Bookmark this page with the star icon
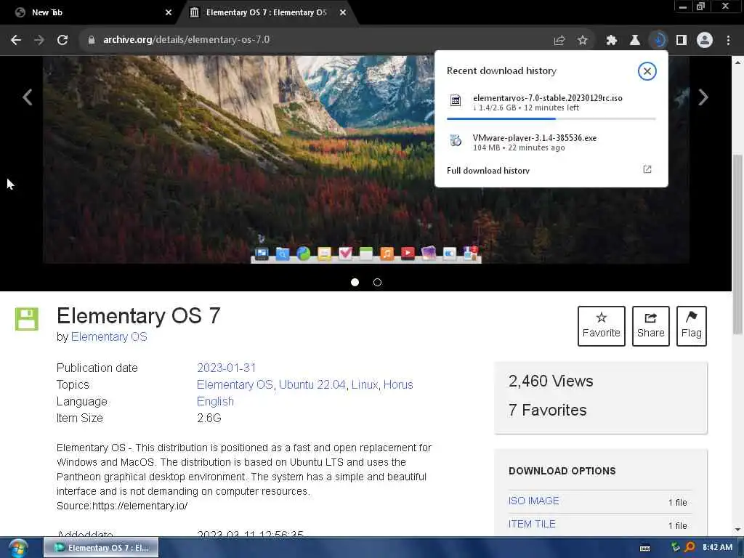 click(583, 41)
